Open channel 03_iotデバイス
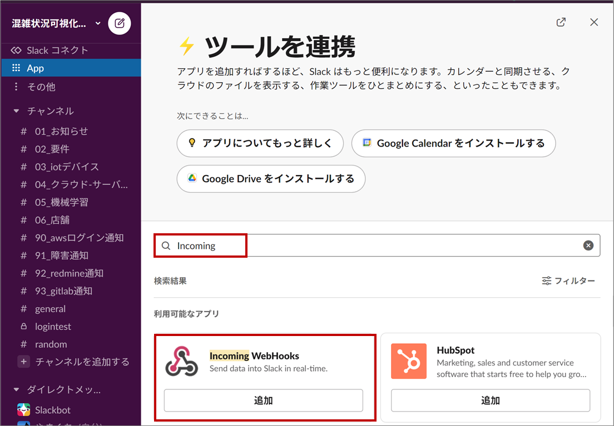The width and height of the screenshot is (614, 426). coord(67,167)
